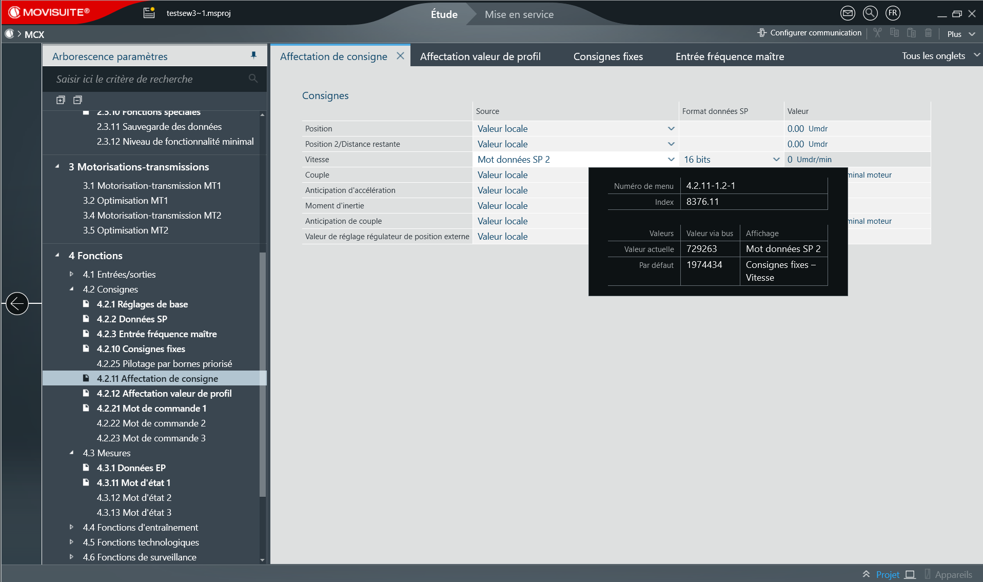Click the Configurer communication button
983x582 pixels.
pyautogui.click(x=809, y=33)
